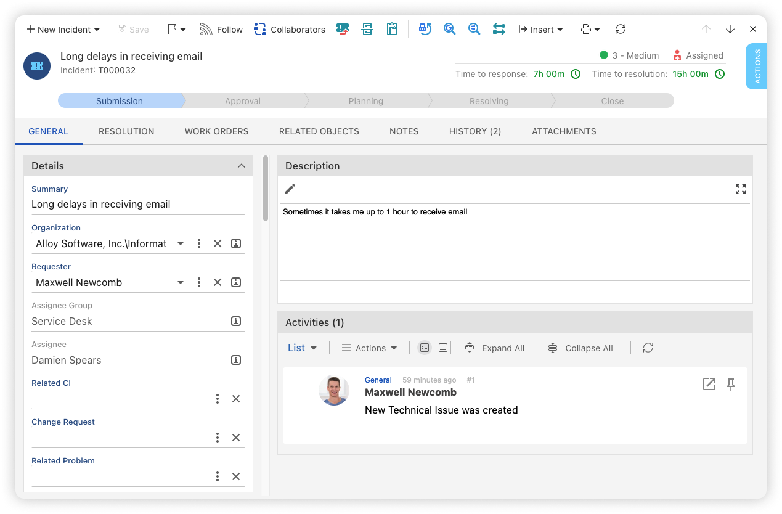
Task: Show Assignee Group info card
Action: click(x=236, y=322)
